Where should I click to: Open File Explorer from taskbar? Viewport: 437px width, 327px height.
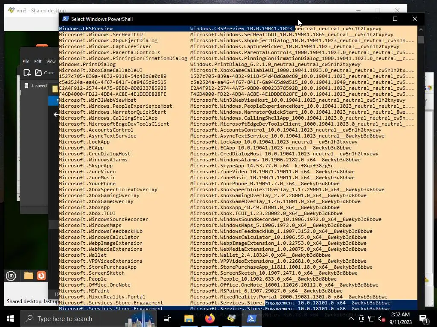189,318
